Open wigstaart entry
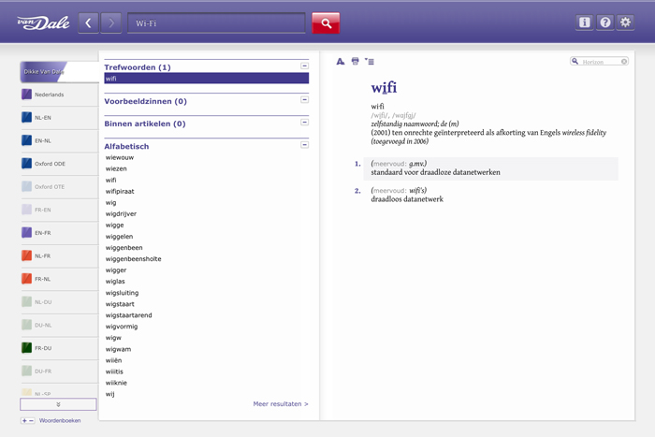Image resolution: width=655 pixels, height=437 pixels. (x=120, y=304)
